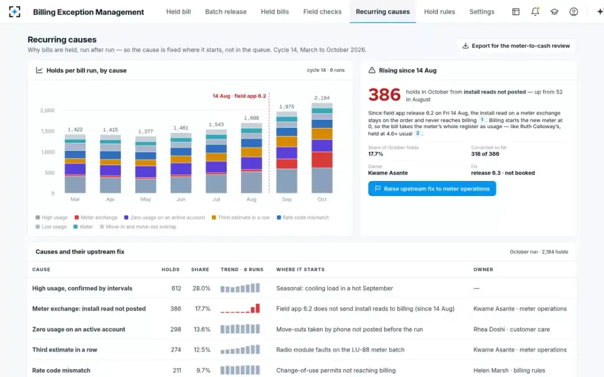Click the warning triangle icon beside Rising since 14 Aug

[372, 70]
